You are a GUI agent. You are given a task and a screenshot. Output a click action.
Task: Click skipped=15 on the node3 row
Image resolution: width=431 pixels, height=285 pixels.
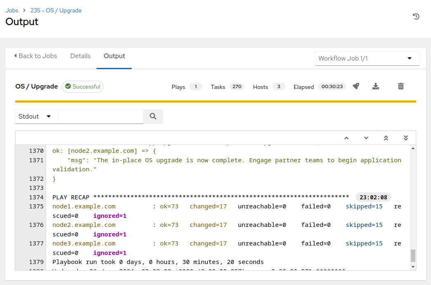[x=364, y=243]
